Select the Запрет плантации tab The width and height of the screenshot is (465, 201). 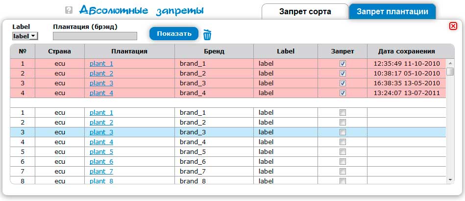[392, 12]
